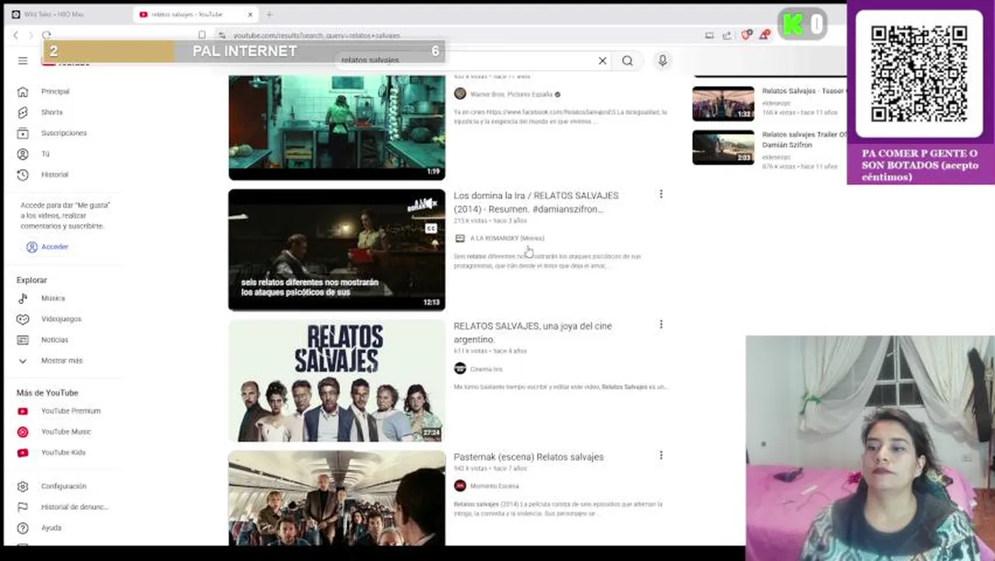Play the Warner Bros kitchen thumbnail video
Screen dimensions: 995x561
click(336, 127)
